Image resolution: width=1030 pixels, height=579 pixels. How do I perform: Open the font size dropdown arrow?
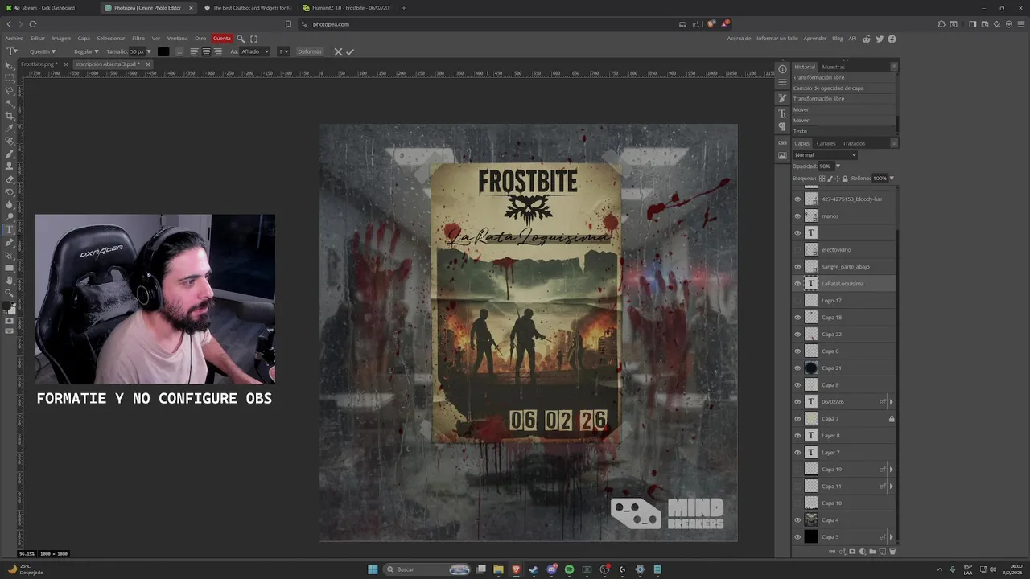coord(149,51)
